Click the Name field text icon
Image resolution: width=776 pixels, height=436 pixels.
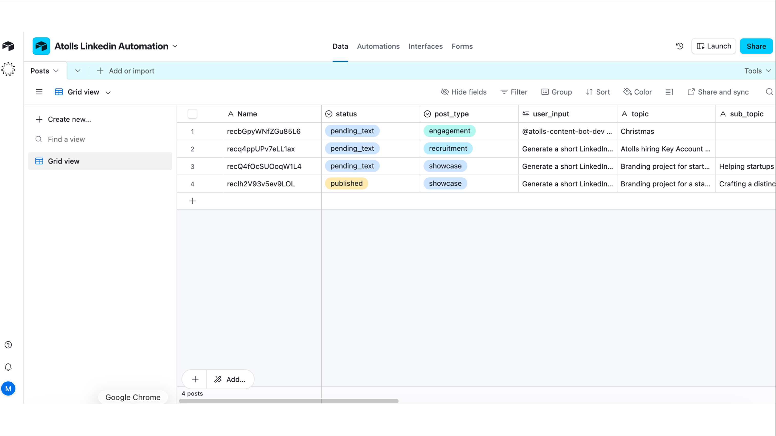pos(231,114)
